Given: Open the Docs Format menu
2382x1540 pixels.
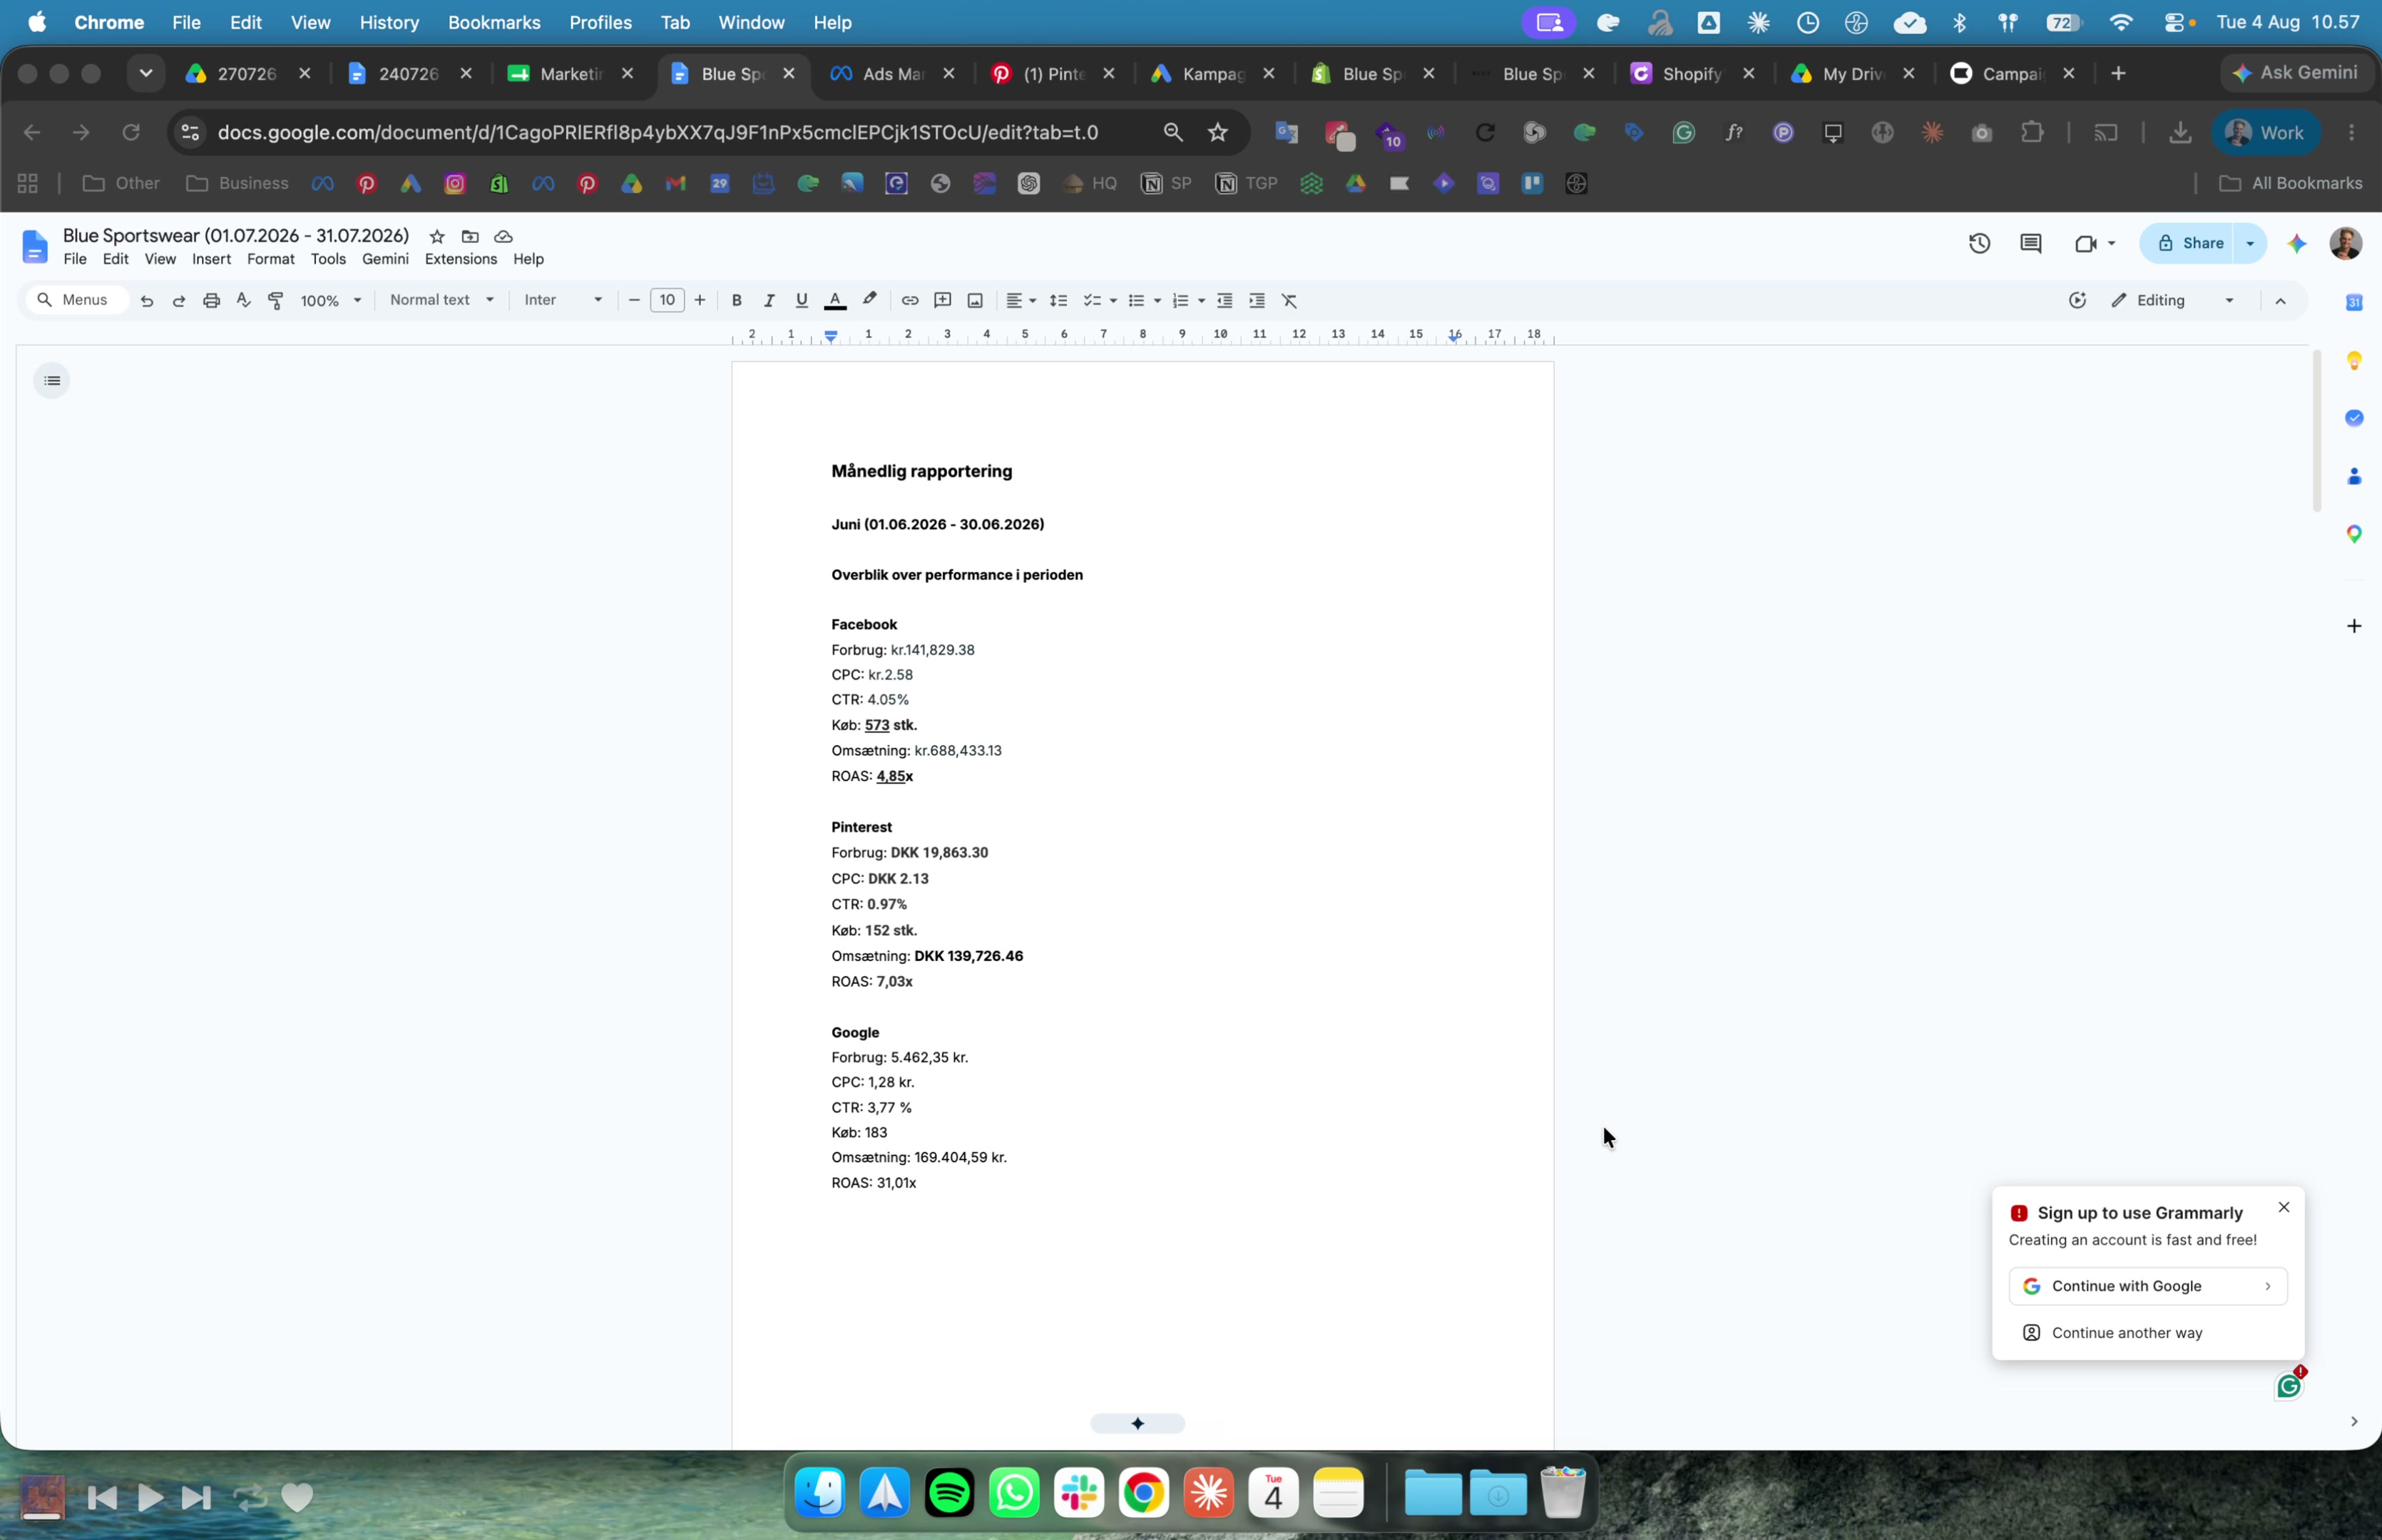Looking at the screenshot, I should [x=270, y=259].
